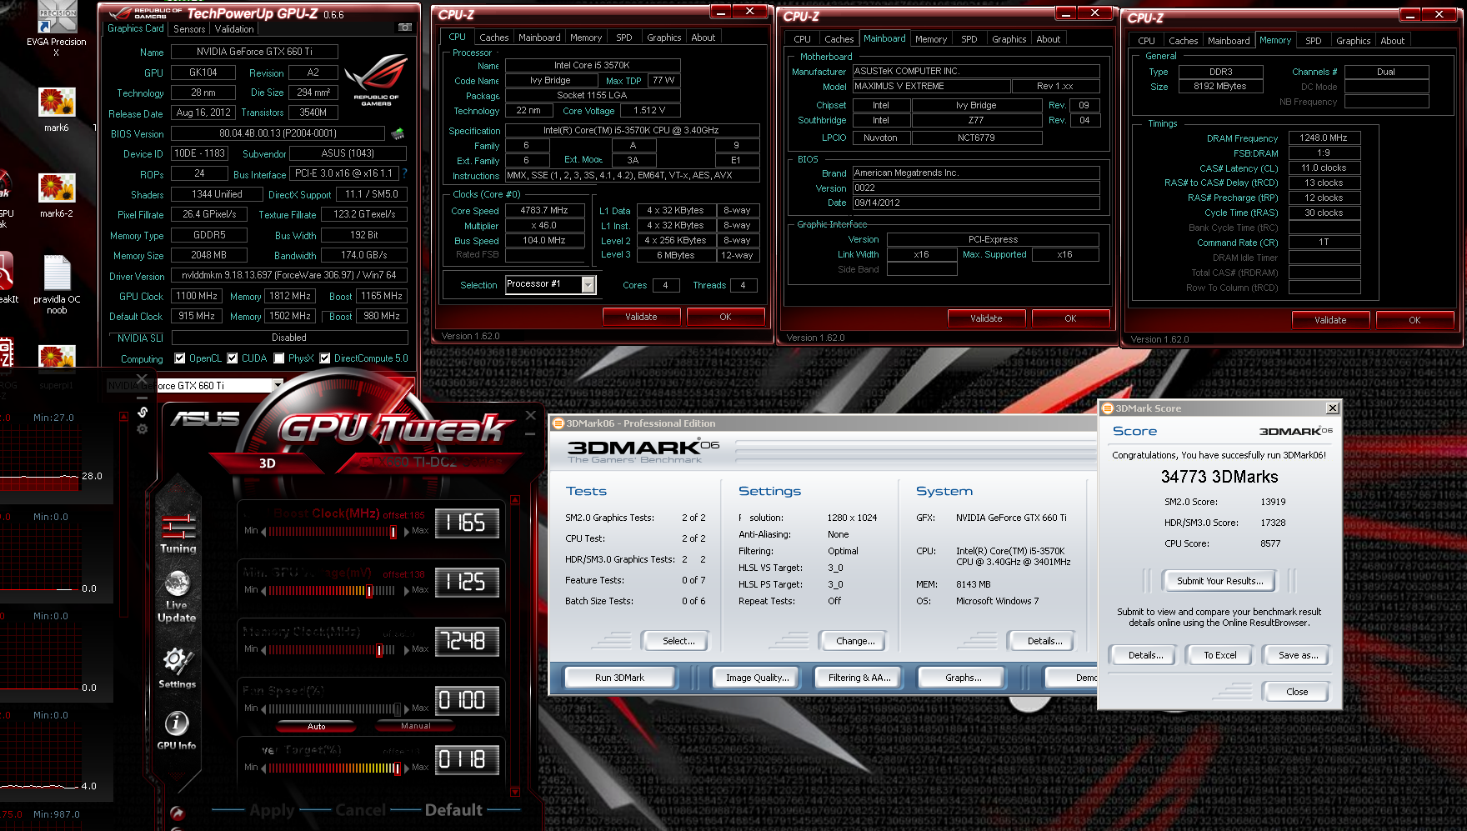Toggle OpenCL checkbox in GPU-Z

[x=179, y=358]
